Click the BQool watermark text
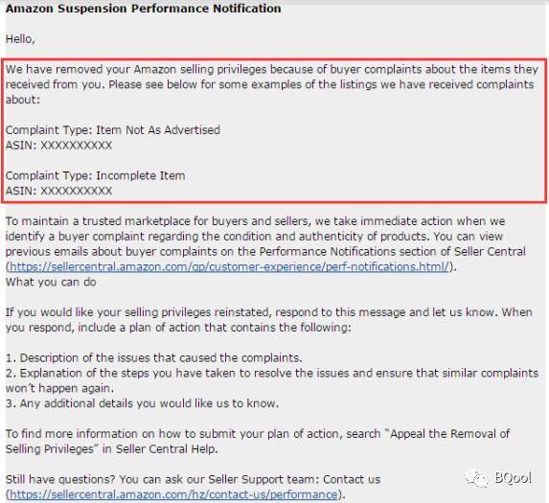Screen dimensions: 549x503 point(514,478)
